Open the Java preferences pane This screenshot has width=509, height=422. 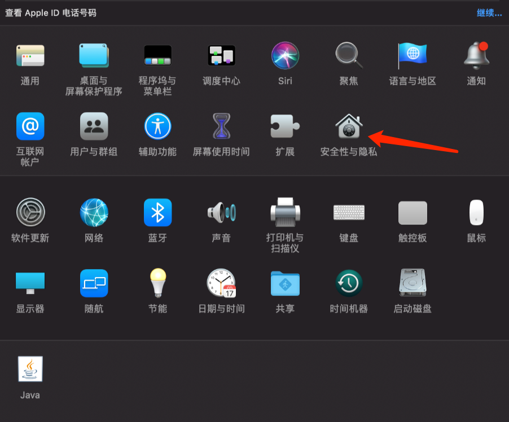30,369
